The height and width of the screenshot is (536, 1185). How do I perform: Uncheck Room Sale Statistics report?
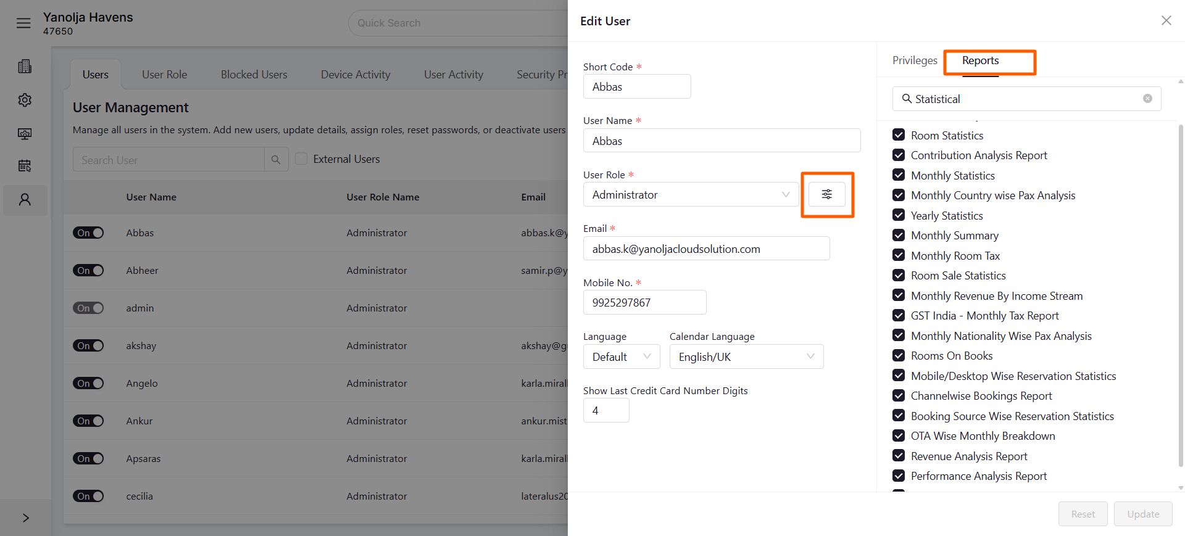tap(899, 275)
